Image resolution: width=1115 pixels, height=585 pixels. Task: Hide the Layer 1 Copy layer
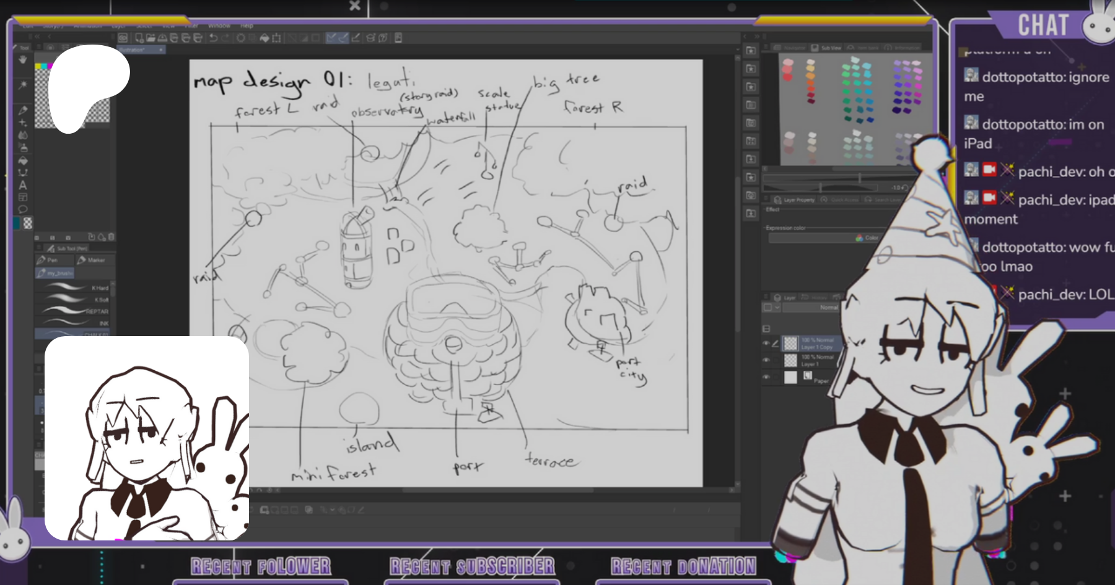(766, 343)
